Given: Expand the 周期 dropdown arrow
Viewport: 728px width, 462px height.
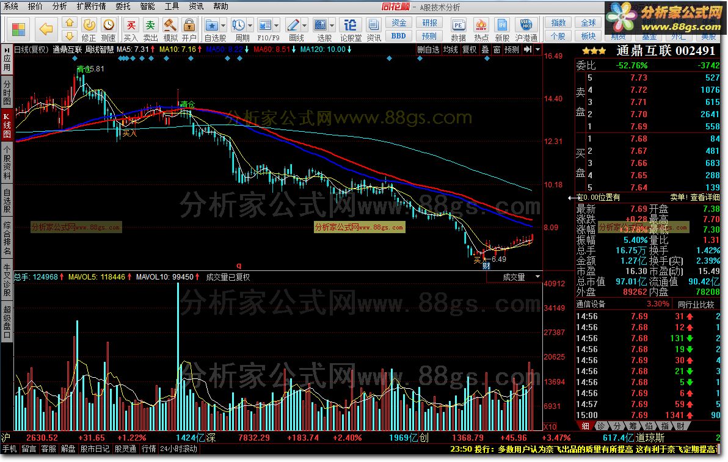Looking at the screenshot, I should (x=250, y=26).
